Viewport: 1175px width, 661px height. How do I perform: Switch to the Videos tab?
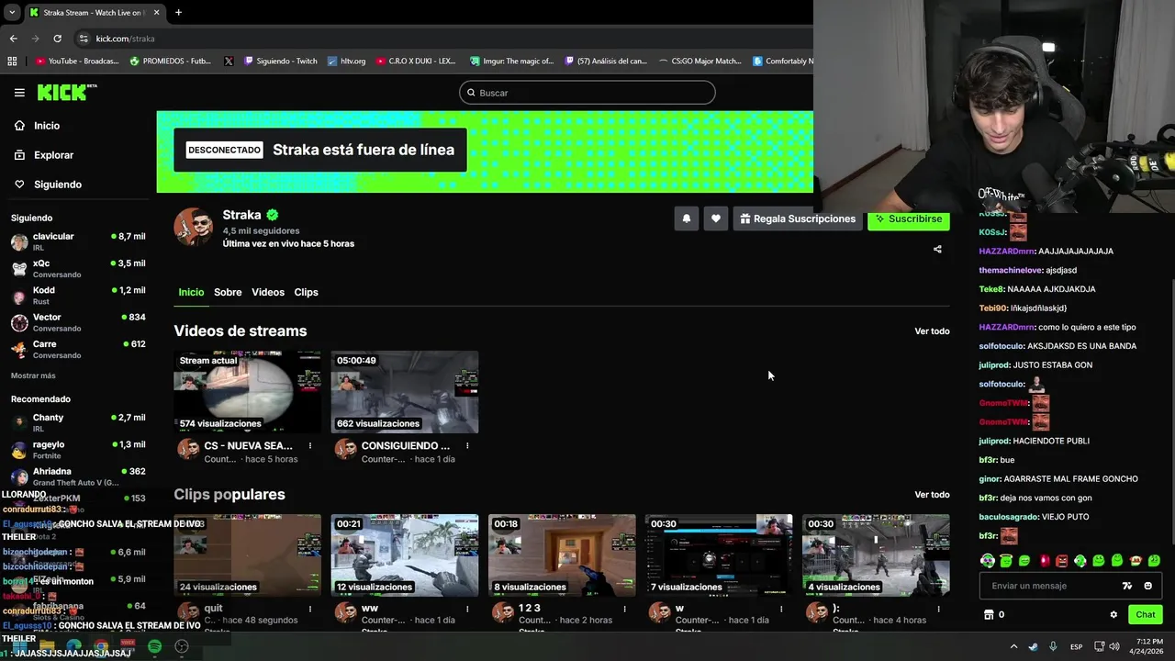point(268,292)
